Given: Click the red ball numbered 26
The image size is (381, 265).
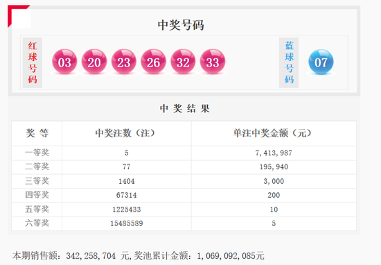Looking at the screenshot, I should 153,62.
